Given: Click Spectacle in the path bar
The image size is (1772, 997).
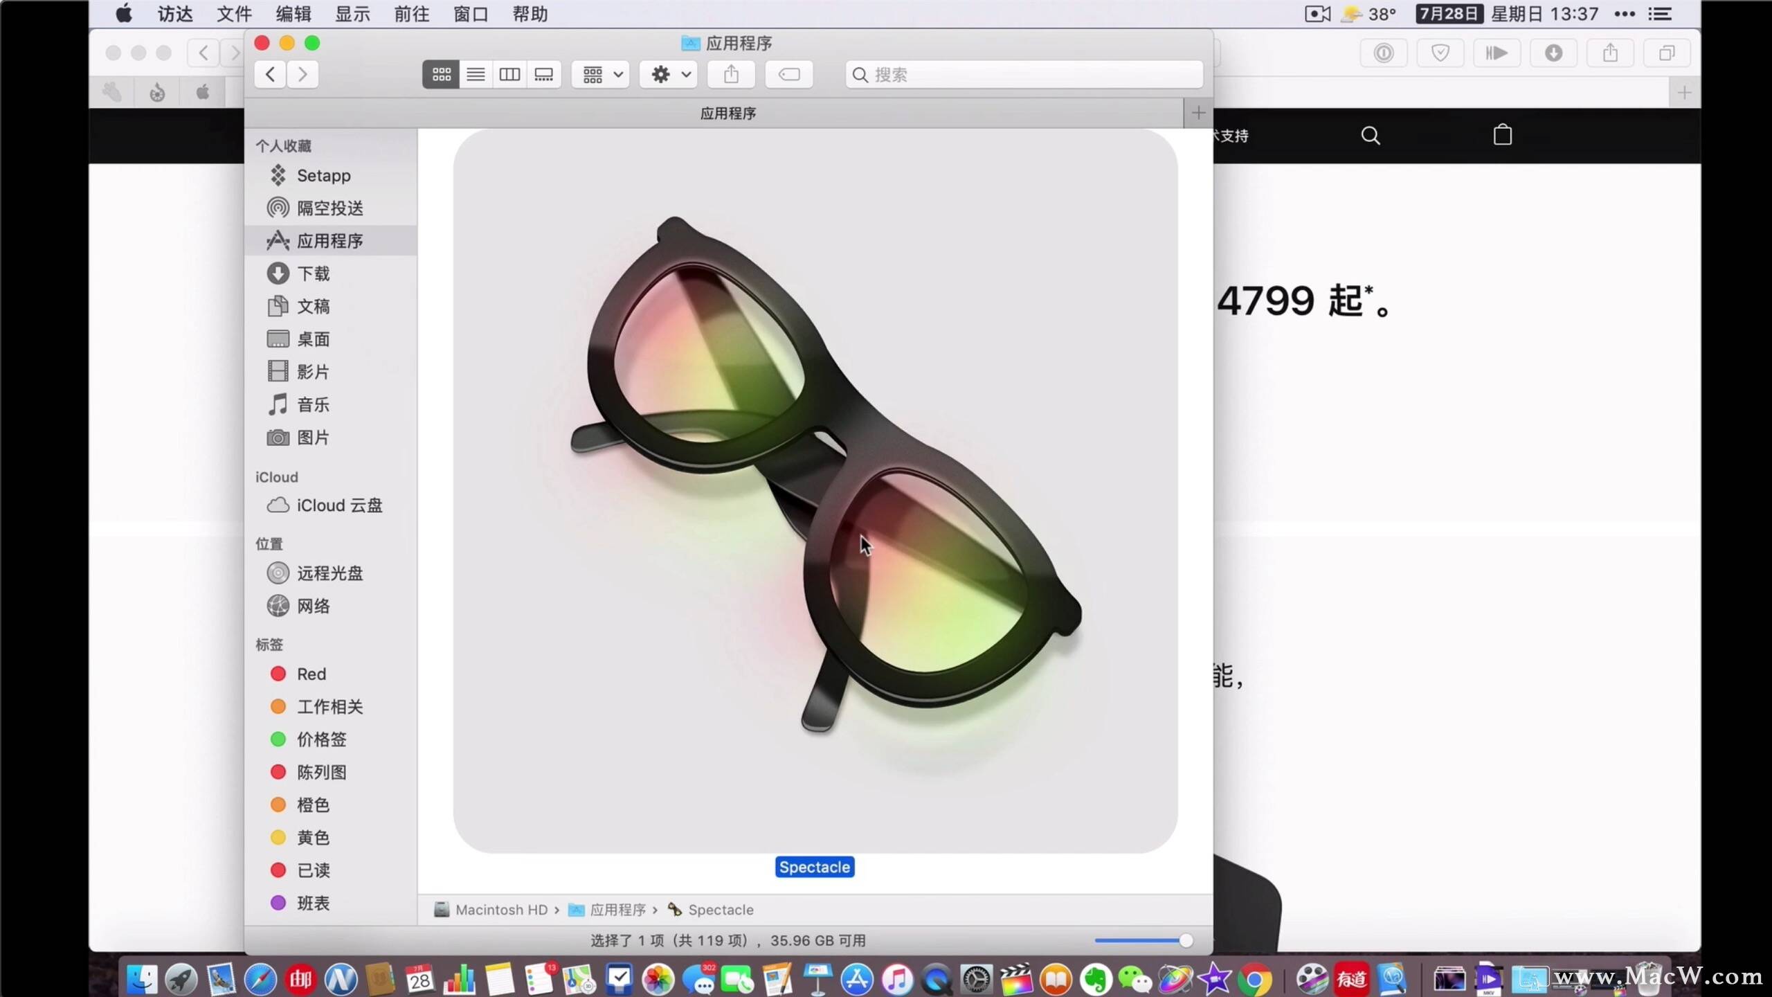Looking at the screenshot, I should pyautogui.click(x=710, y=910).
